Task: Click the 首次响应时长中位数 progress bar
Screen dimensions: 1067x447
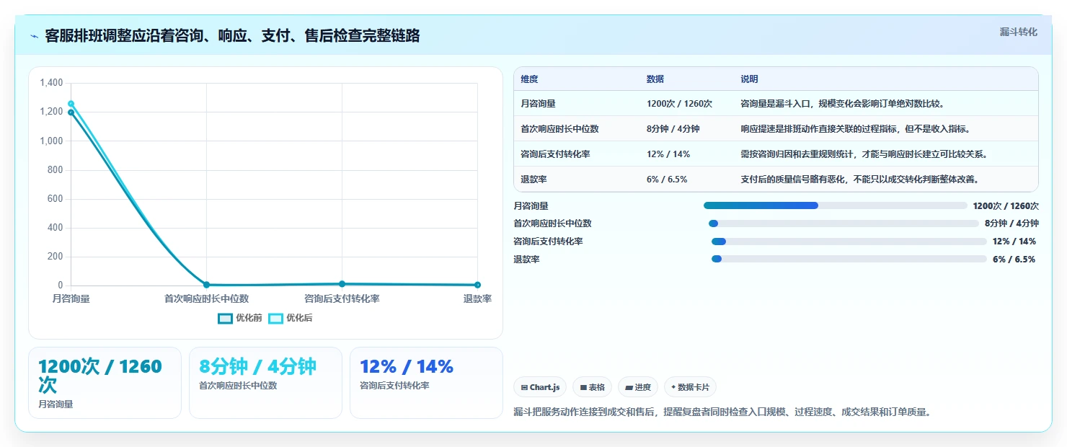Action: point(844,223)
